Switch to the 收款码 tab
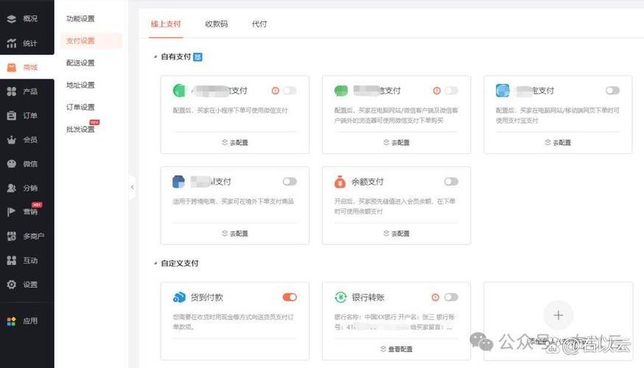 coord(216,24)
